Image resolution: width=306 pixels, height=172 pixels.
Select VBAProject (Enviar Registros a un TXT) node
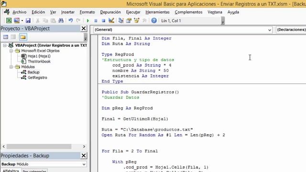pyautogui.click(x=51, y=45)
